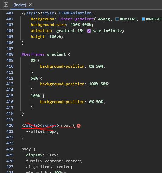Click the 0% keyframe selector on line 409

pyautogui.click(x=33, y=60)
